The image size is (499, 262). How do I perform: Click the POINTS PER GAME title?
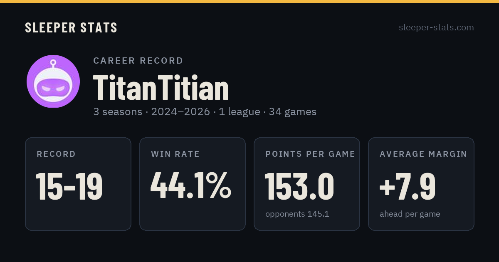tap(310, 154)
